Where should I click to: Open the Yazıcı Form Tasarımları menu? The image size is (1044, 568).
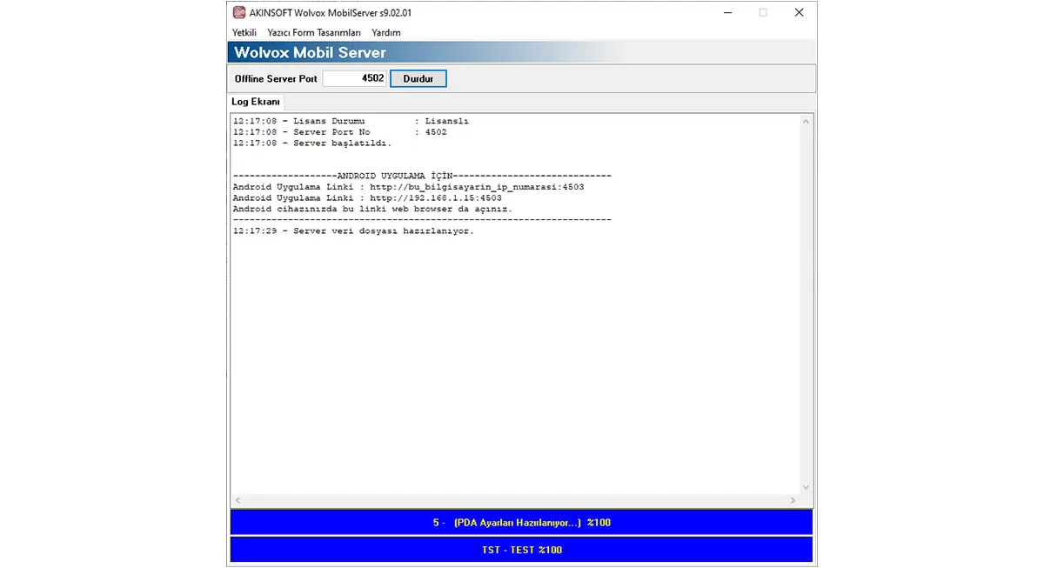[314, 32]
